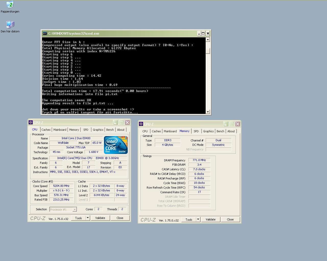Switch to Caches tab in right CPU-Z

(x=156, y=131)
